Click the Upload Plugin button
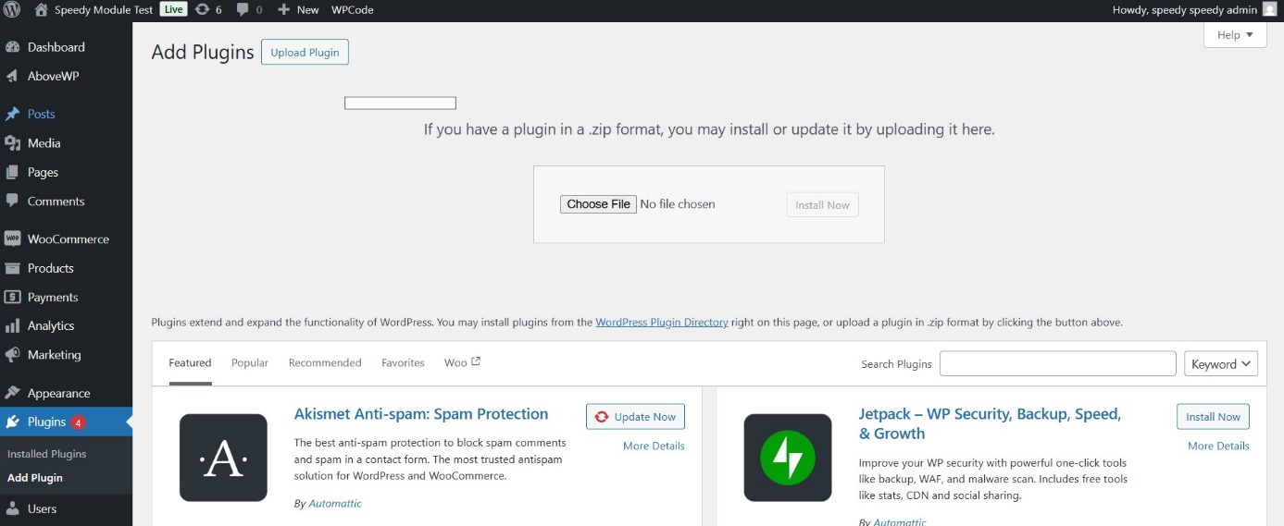Viewport: 1284px width, 526px height. [305, 52]
